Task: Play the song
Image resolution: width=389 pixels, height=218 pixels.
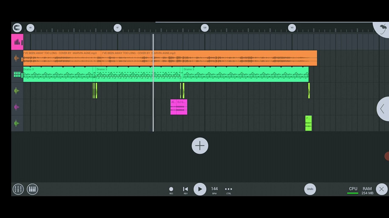Action: (x=200, y=189)
